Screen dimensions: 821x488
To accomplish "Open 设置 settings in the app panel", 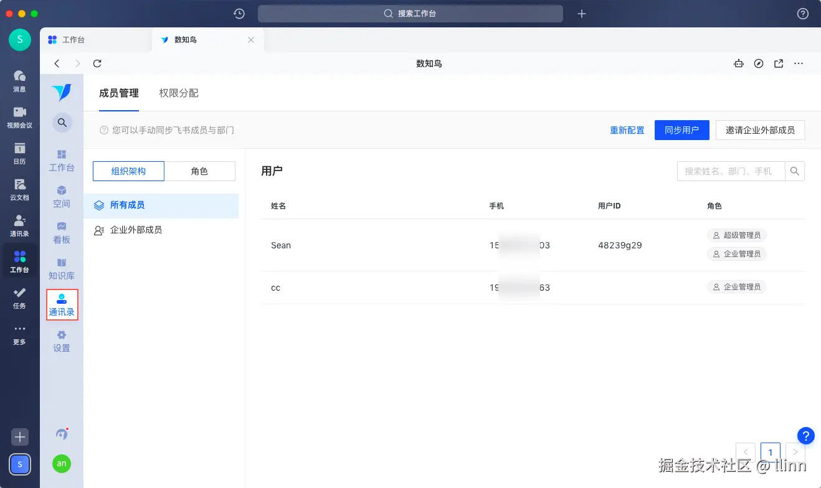I will pos(61,341).
